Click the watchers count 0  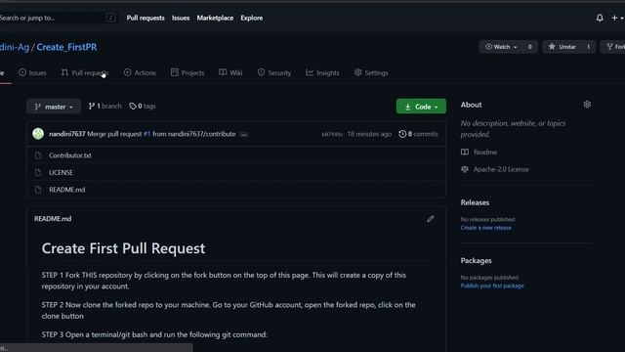[x=529, y=47]
